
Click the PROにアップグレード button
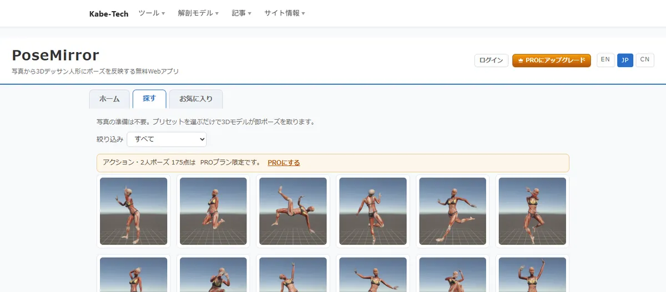pyautogui.click(x=552, y=60)
